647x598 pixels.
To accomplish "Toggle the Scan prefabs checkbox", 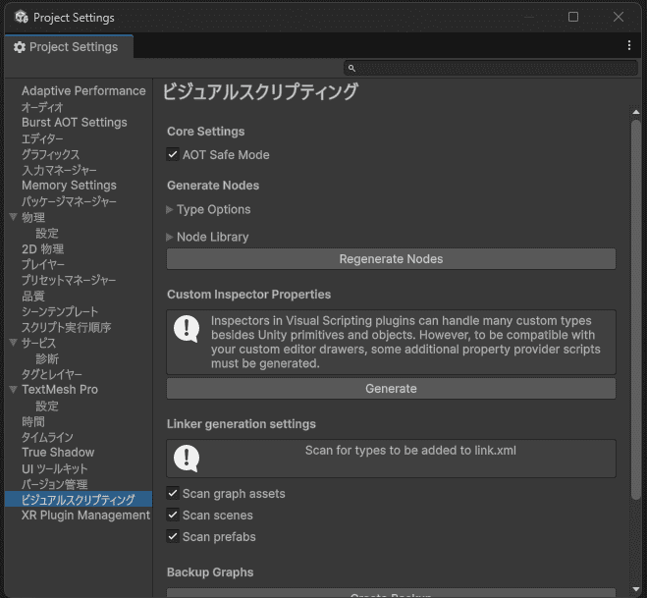I will 173,536.
